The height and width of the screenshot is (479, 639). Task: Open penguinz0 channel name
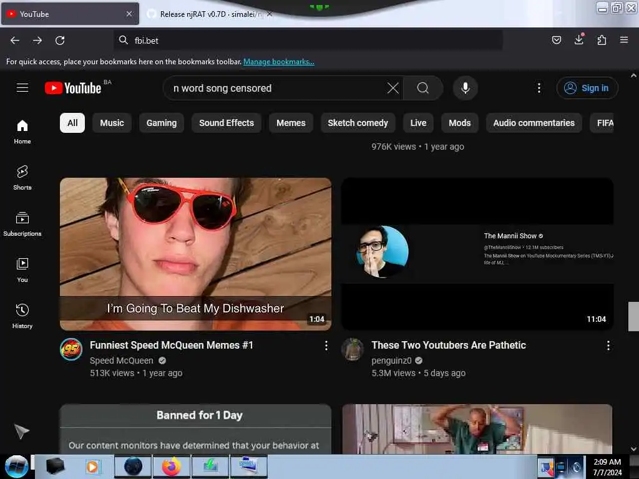(x=392, y=360)
